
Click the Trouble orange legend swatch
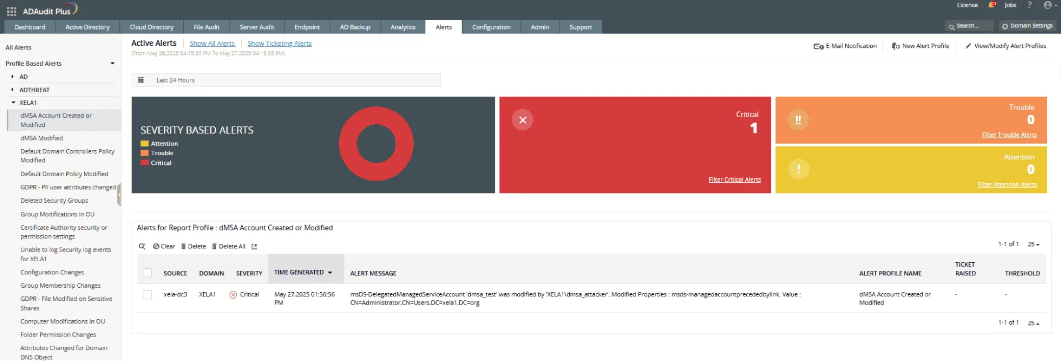[144, 153]
